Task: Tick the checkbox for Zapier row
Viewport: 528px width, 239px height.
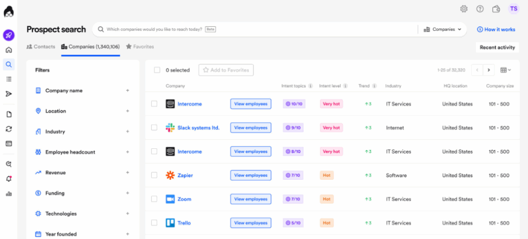Action: [154, 175]
